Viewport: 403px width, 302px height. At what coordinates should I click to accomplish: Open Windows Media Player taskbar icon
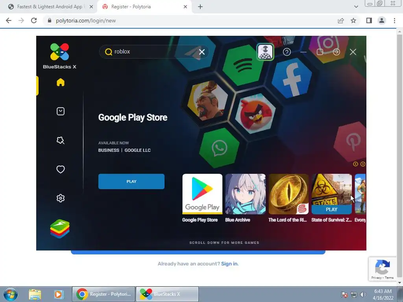pyautogui.click(x=58, y=294)
